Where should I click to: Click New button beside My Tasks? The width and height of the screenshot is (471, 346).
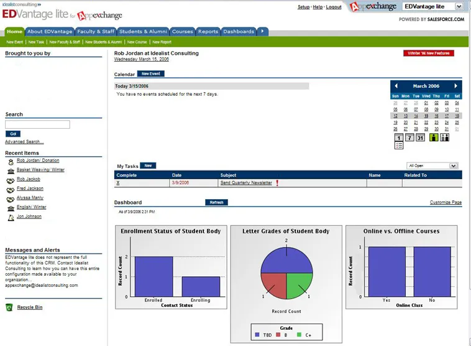click(x=148, y=166)
